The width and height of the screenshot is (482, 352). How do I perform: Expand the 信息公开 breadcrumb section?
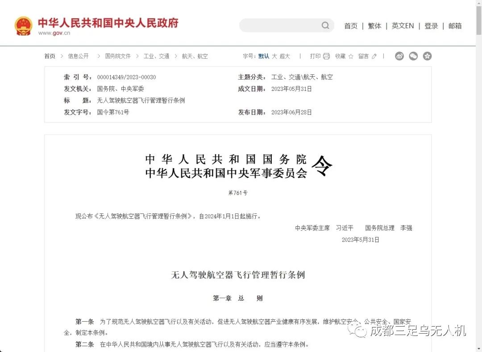(78, 56)
